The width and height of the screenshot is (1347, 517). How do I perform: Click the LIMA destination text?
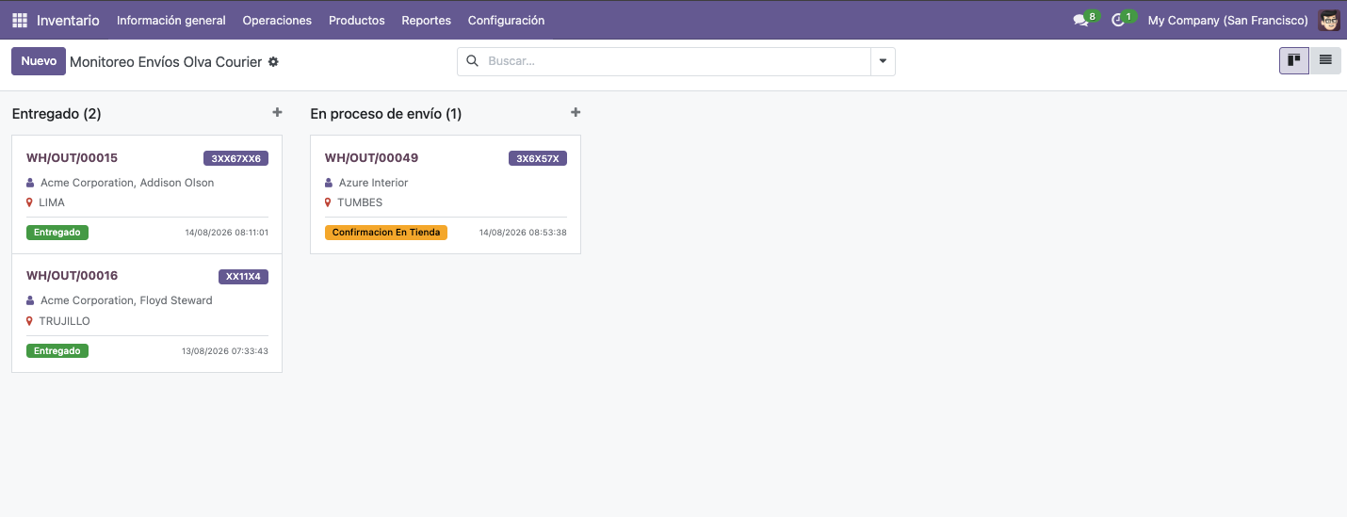52,202
